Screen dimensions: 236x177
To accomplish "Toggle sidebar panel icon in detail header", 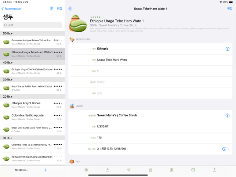I will pyautogui.click(x=70, y=8).
